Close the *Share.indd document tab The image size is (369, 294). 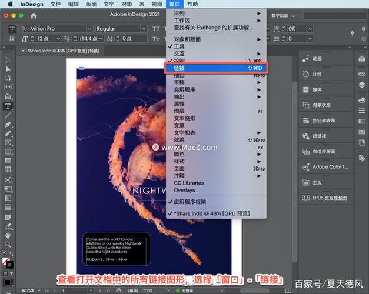pyautogui.click(x=23, y=51)
